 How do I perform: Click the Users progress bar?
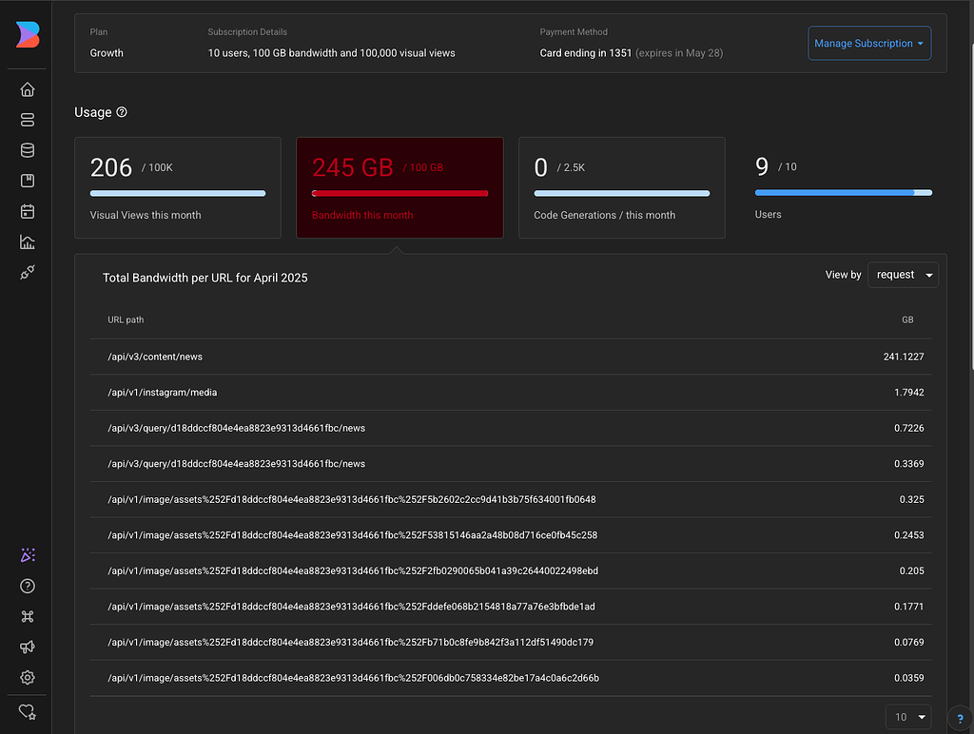pos(843,192)
